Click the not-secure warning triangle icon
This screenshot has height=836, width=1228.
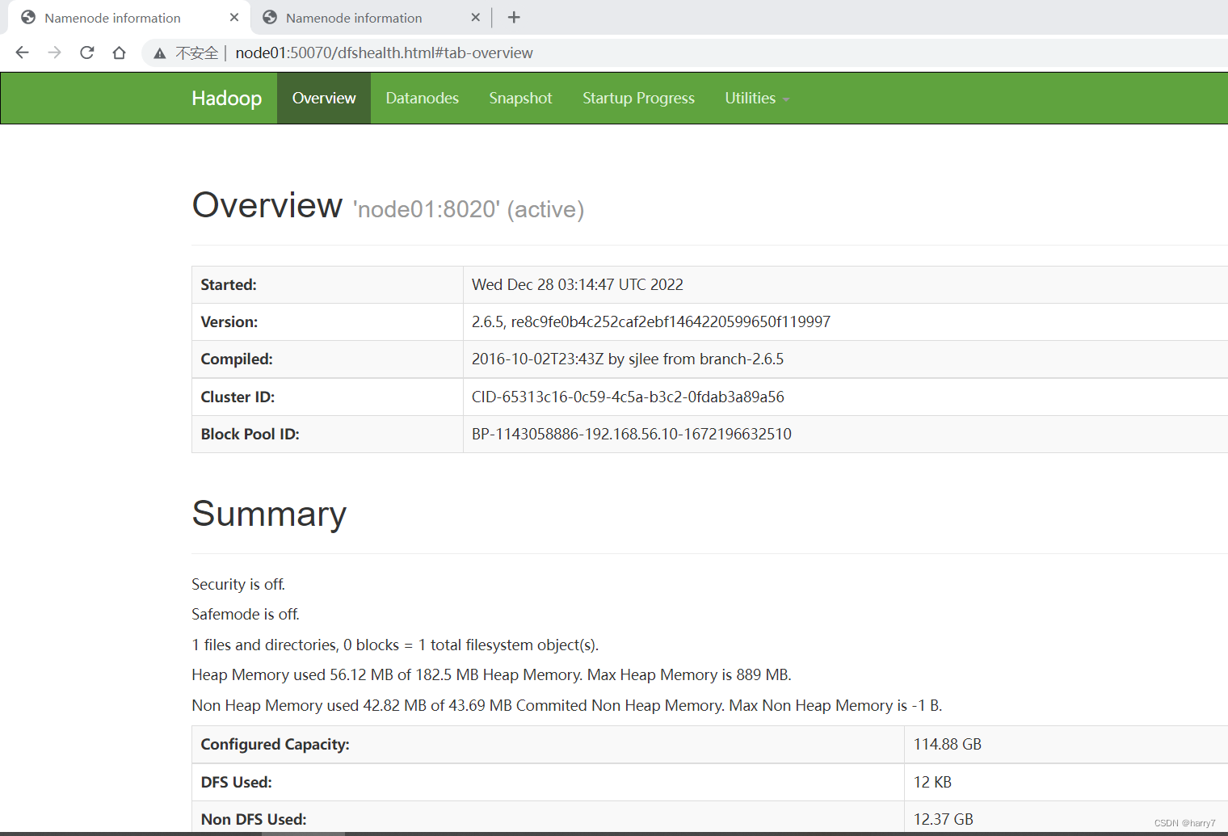point(160,53)
